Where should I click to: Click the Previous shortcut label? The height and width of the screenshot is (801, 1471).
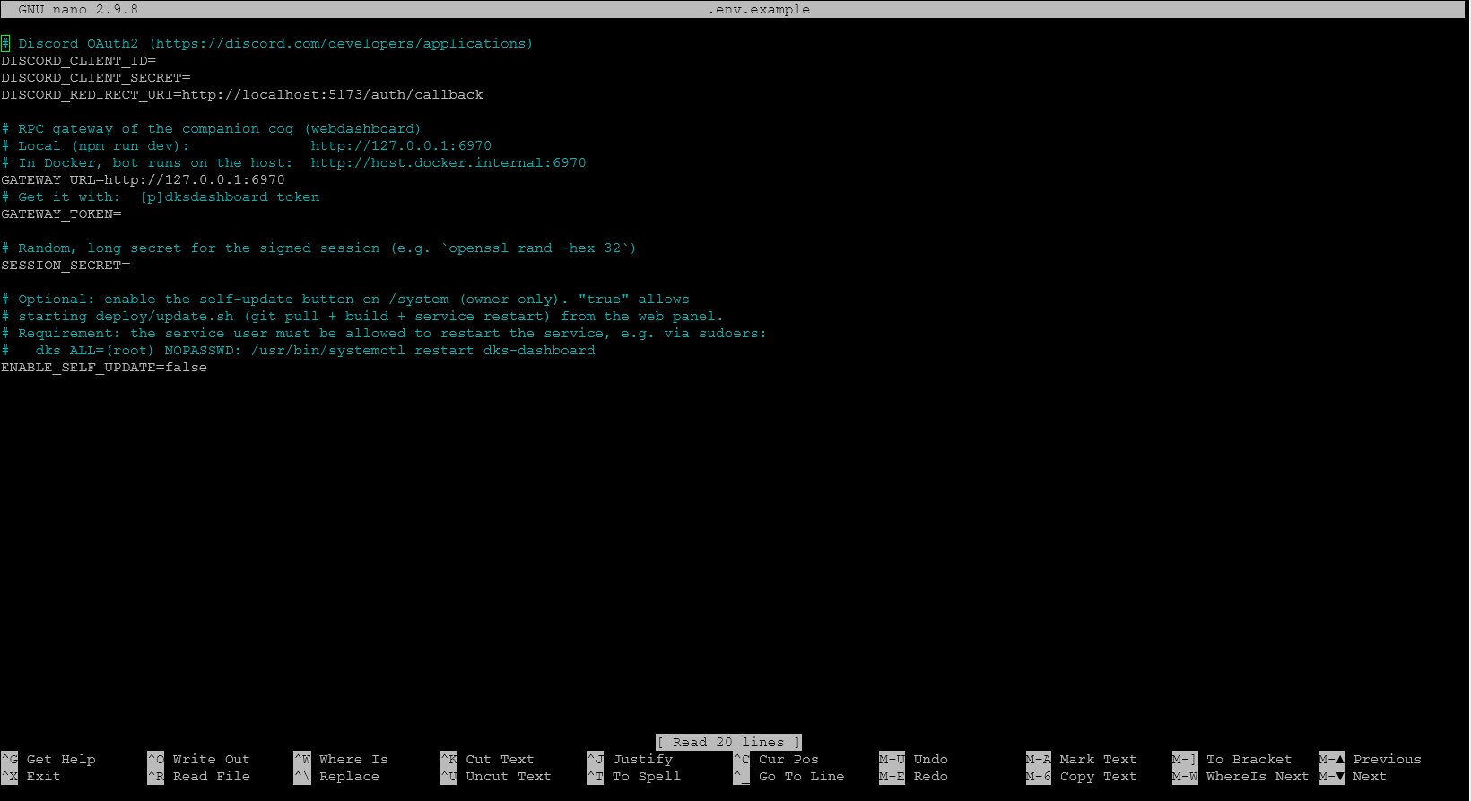pos(1388,760)
